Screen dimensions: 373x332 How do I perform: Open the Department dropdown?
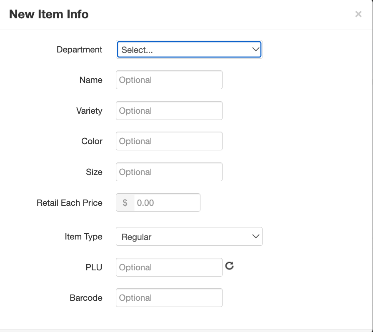coord(189,50)
